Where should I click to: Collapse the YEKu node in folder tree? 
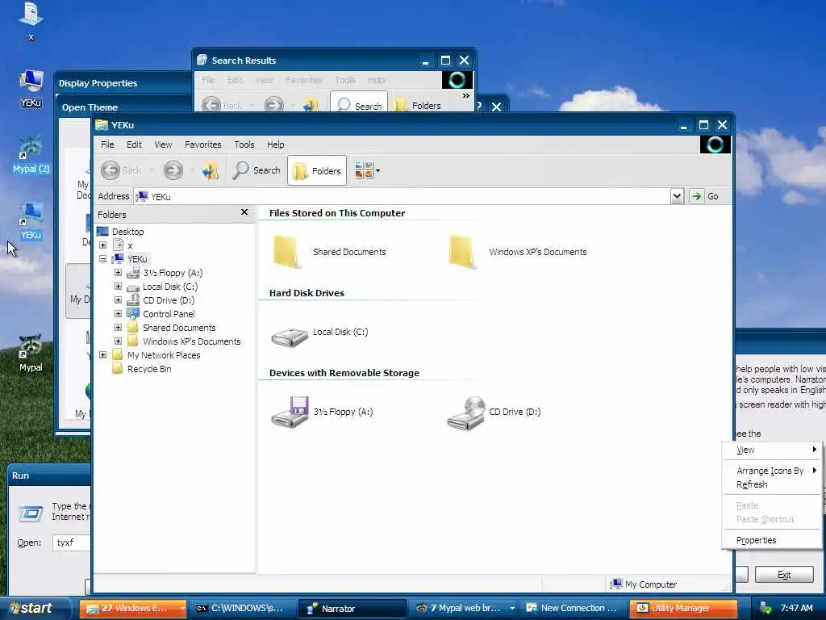pos(102,259)
